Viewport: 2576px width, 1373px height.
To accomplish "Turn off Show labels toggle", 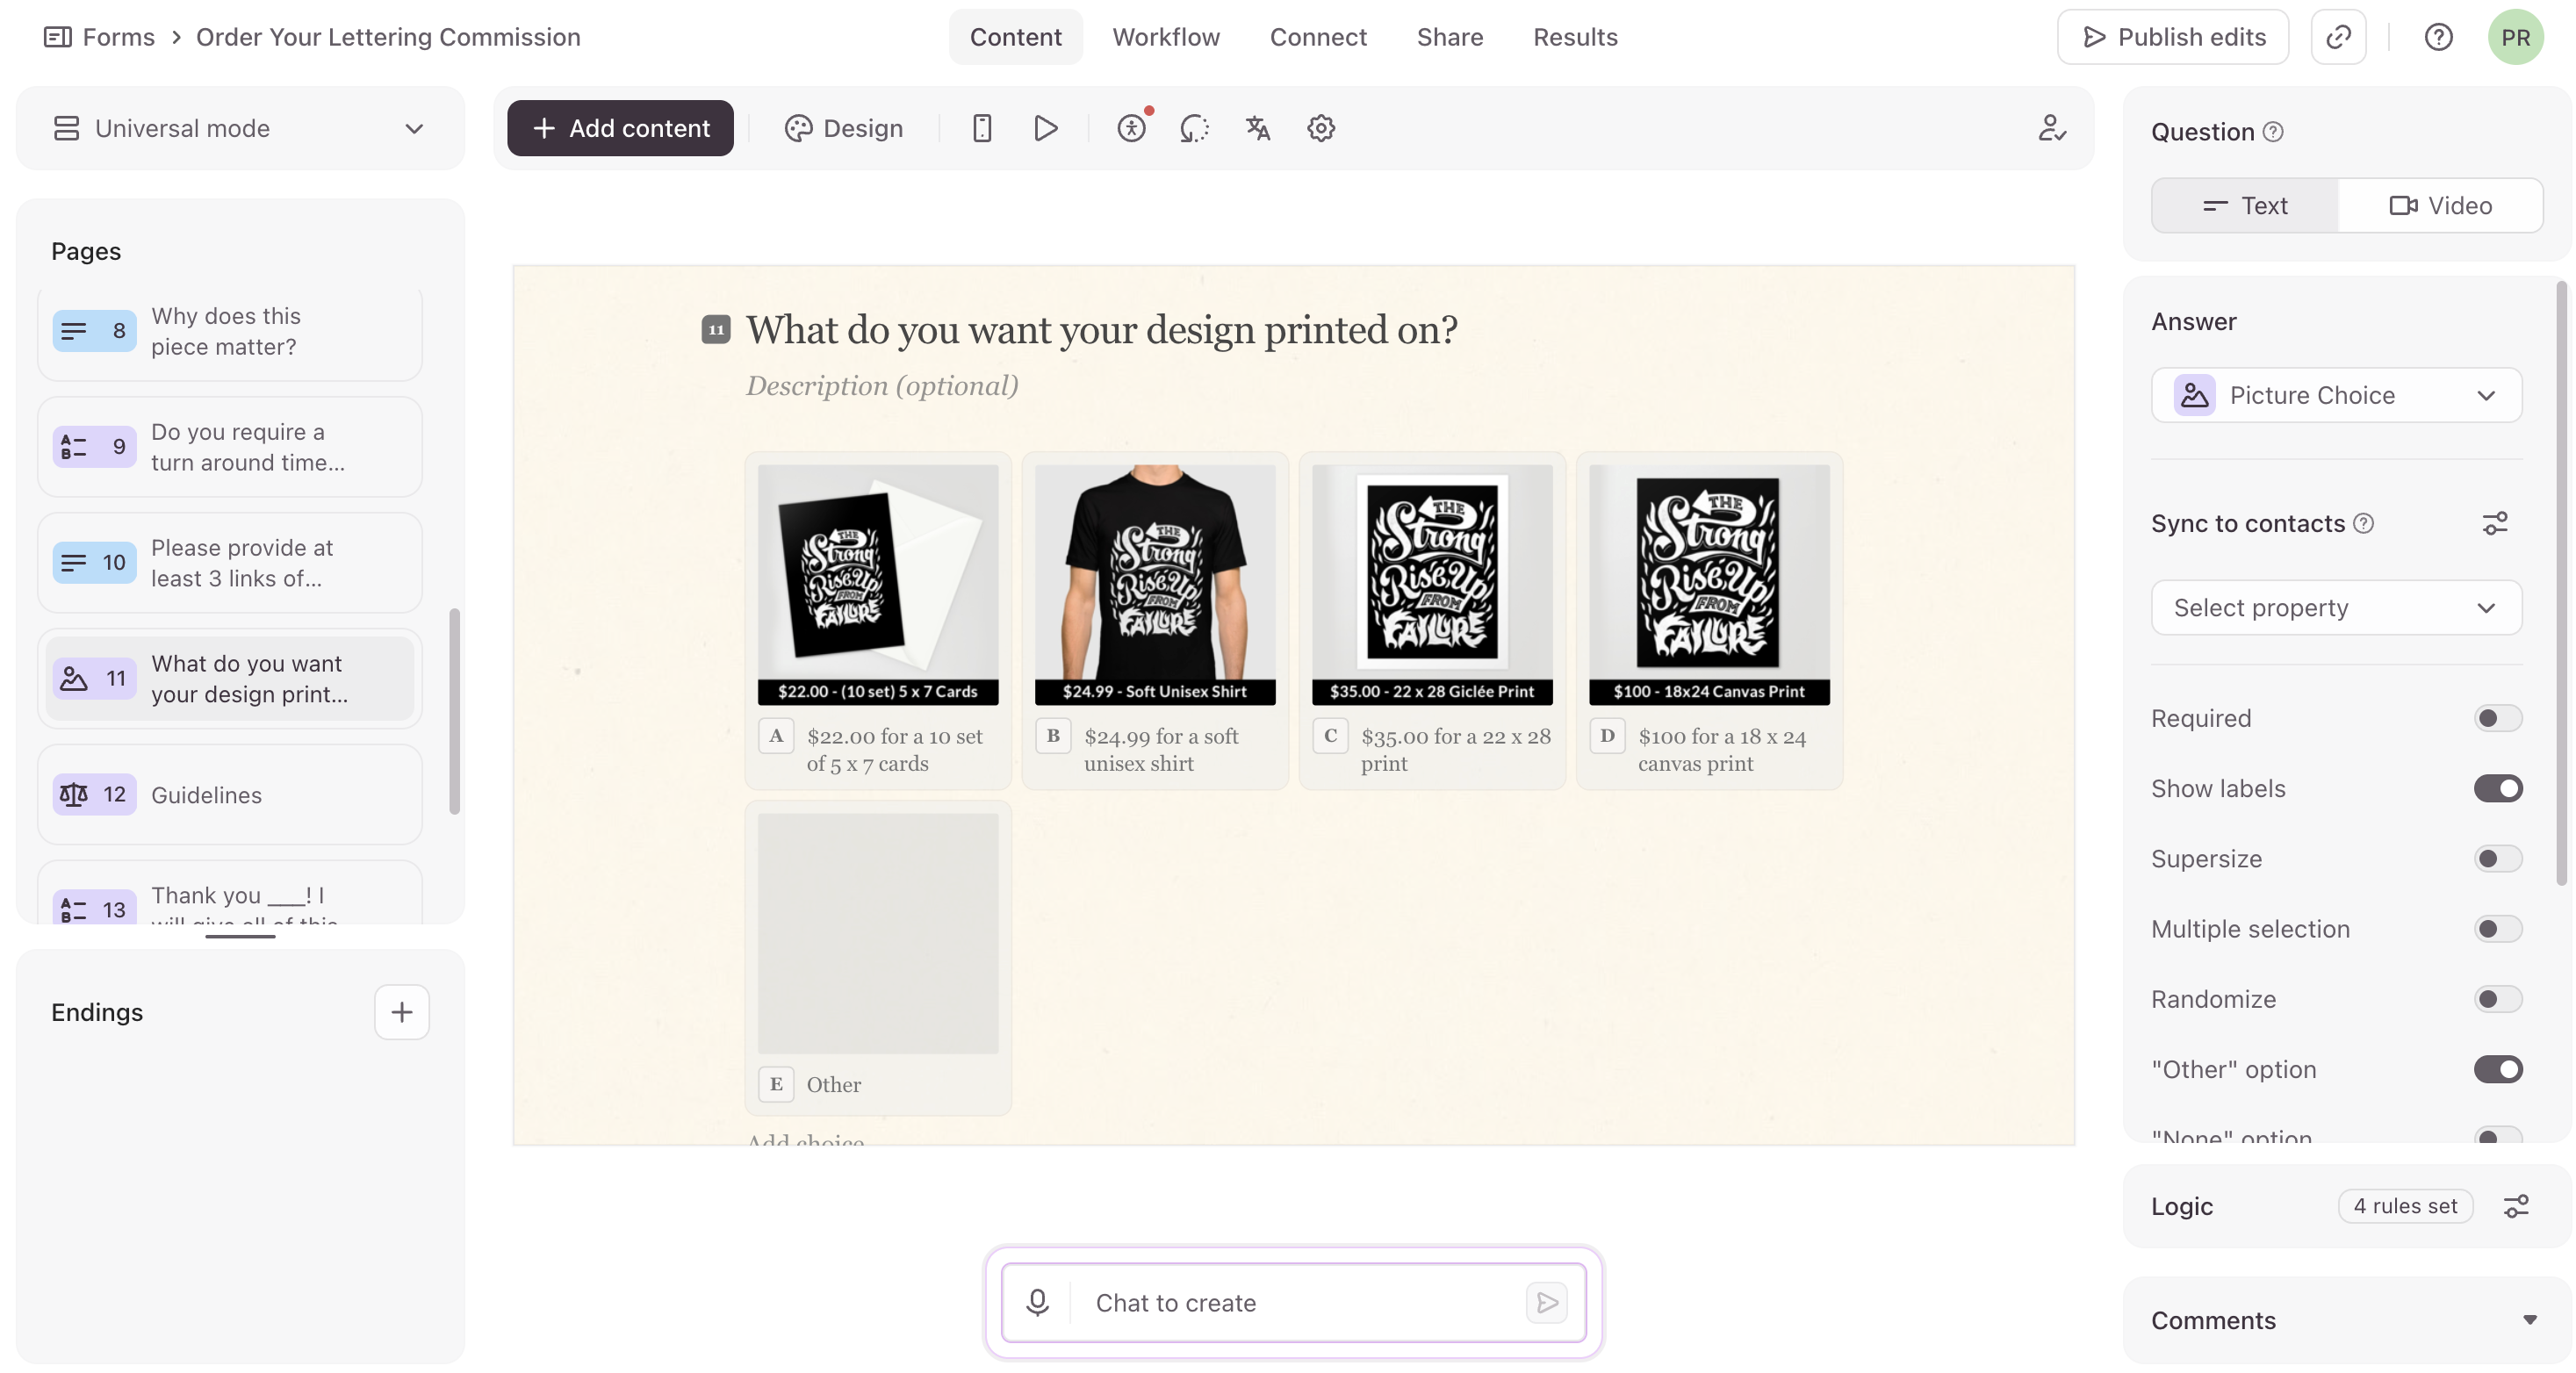I will 2497,788.
